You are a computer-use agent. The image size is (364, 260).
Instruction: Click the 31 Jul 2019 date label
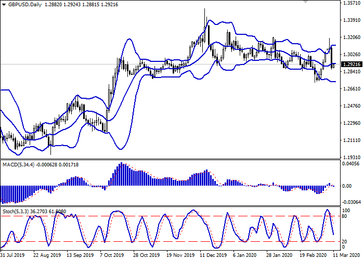coord(14,256)
